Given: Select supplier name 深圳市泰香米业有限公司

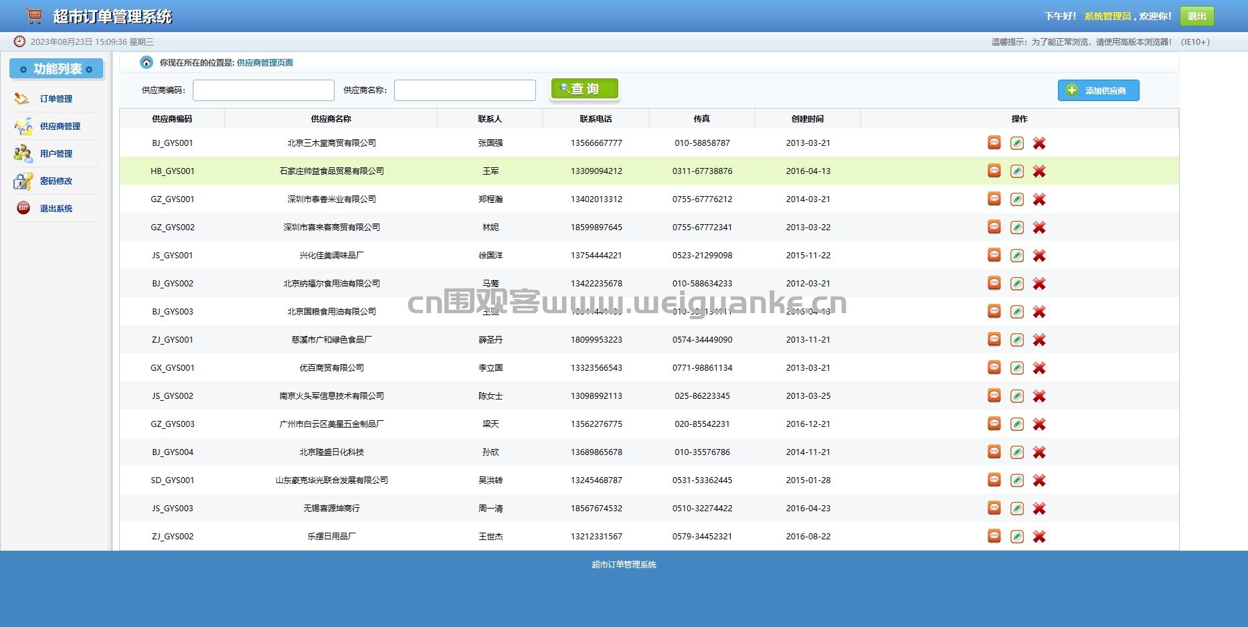Looking at the screenshot, I should pos(332,199).
